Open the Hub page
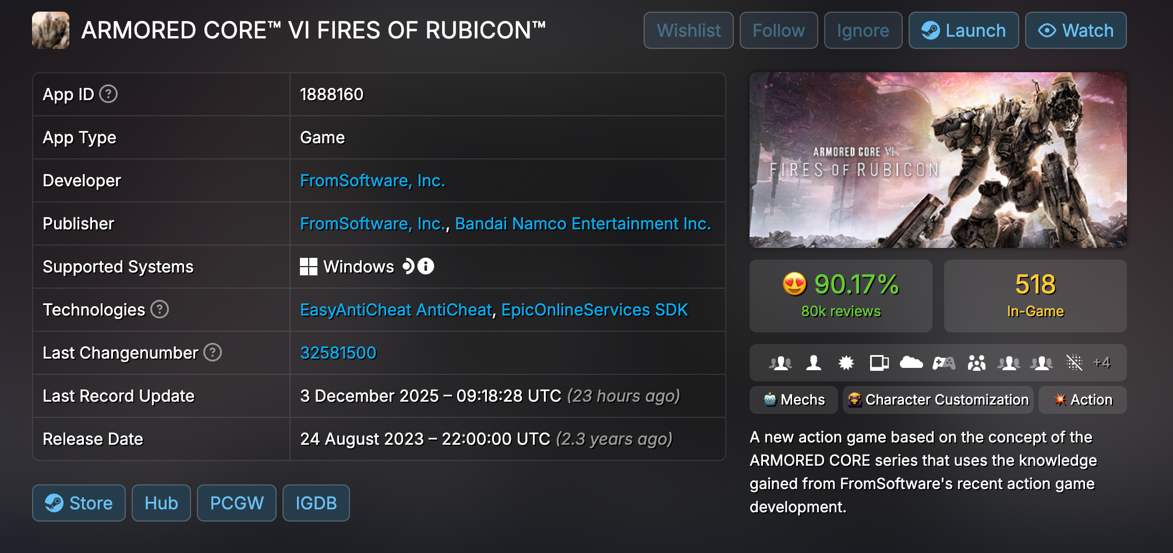Viewport: 1173px width, 553px height. [x=161, y=502]
